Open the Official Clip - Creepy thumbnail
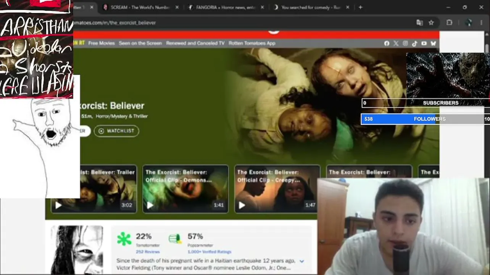 277,189
